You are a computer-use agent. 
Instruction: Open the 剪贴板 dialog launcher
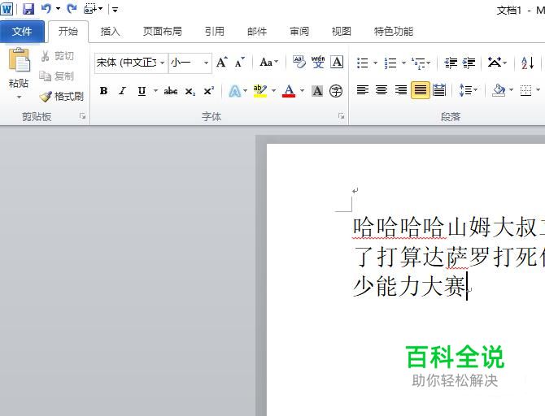[x=82, y=116]
